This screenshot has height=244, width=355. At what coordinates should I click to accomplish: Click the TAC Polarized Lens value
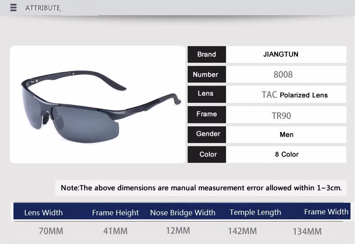[294, 95]
